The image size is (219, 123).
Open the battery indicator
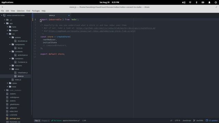[x=203, y=2]
